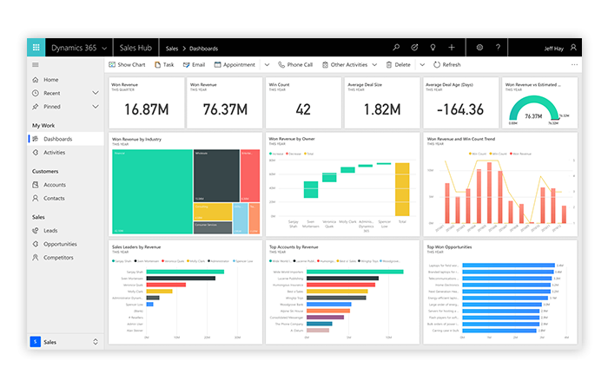This screenshot has height=387, width=608.
Task: Click the Sales breadcrumb
Action: pos(172,49)
